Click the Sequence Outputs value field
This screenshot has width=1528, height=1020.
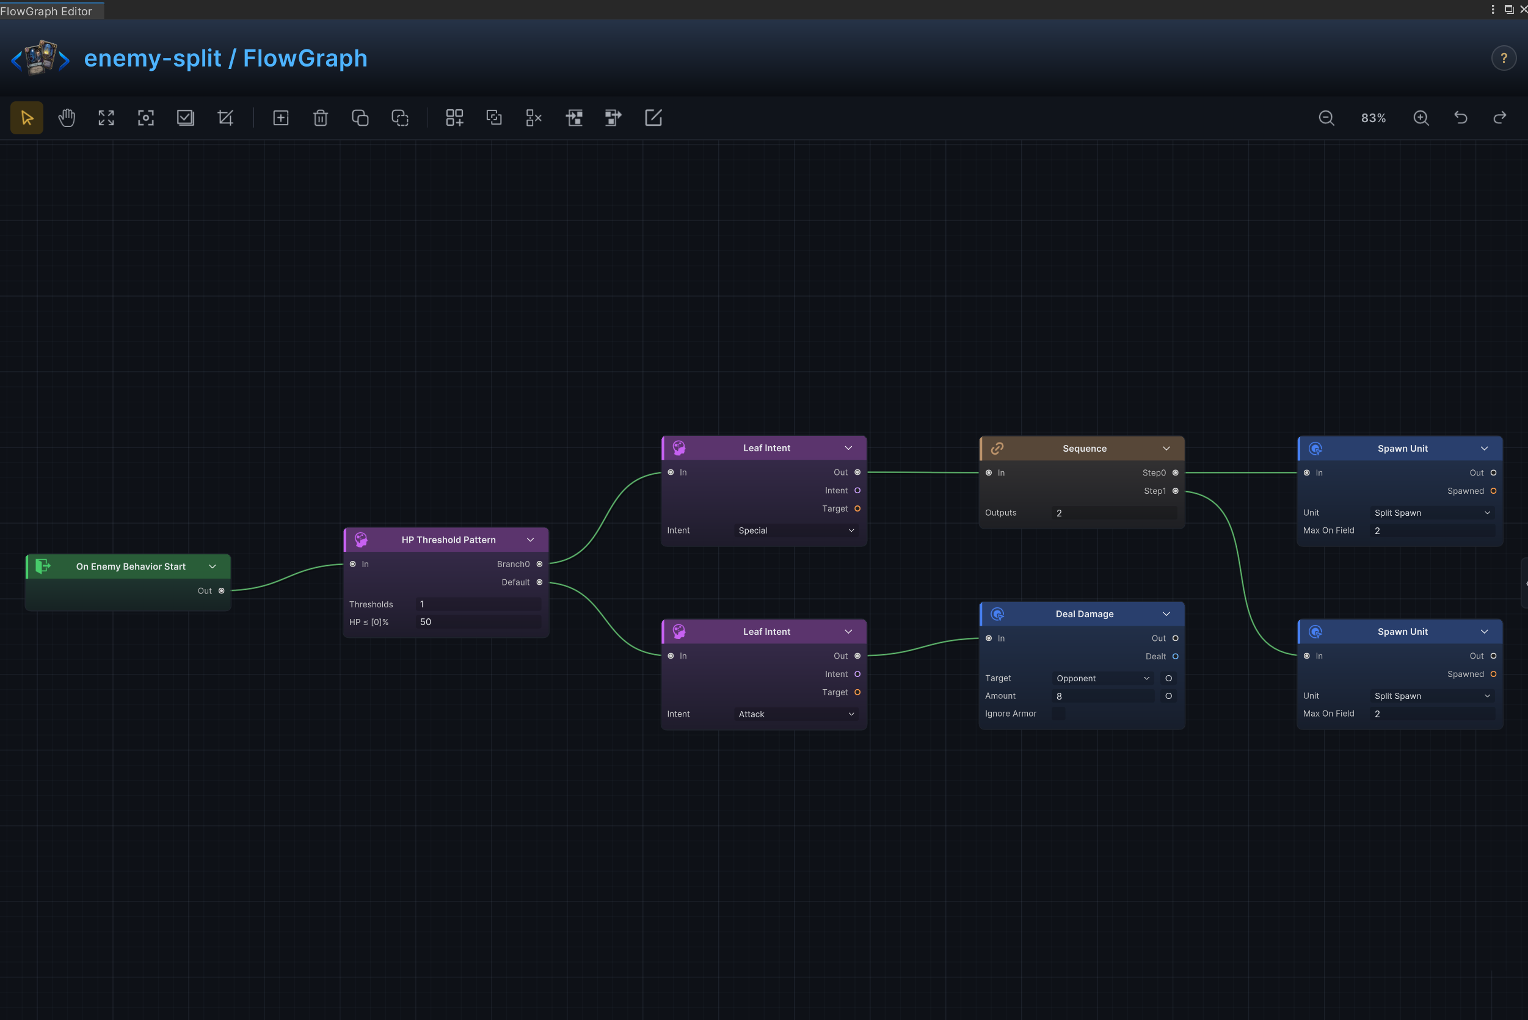(x=1115, y=513)
